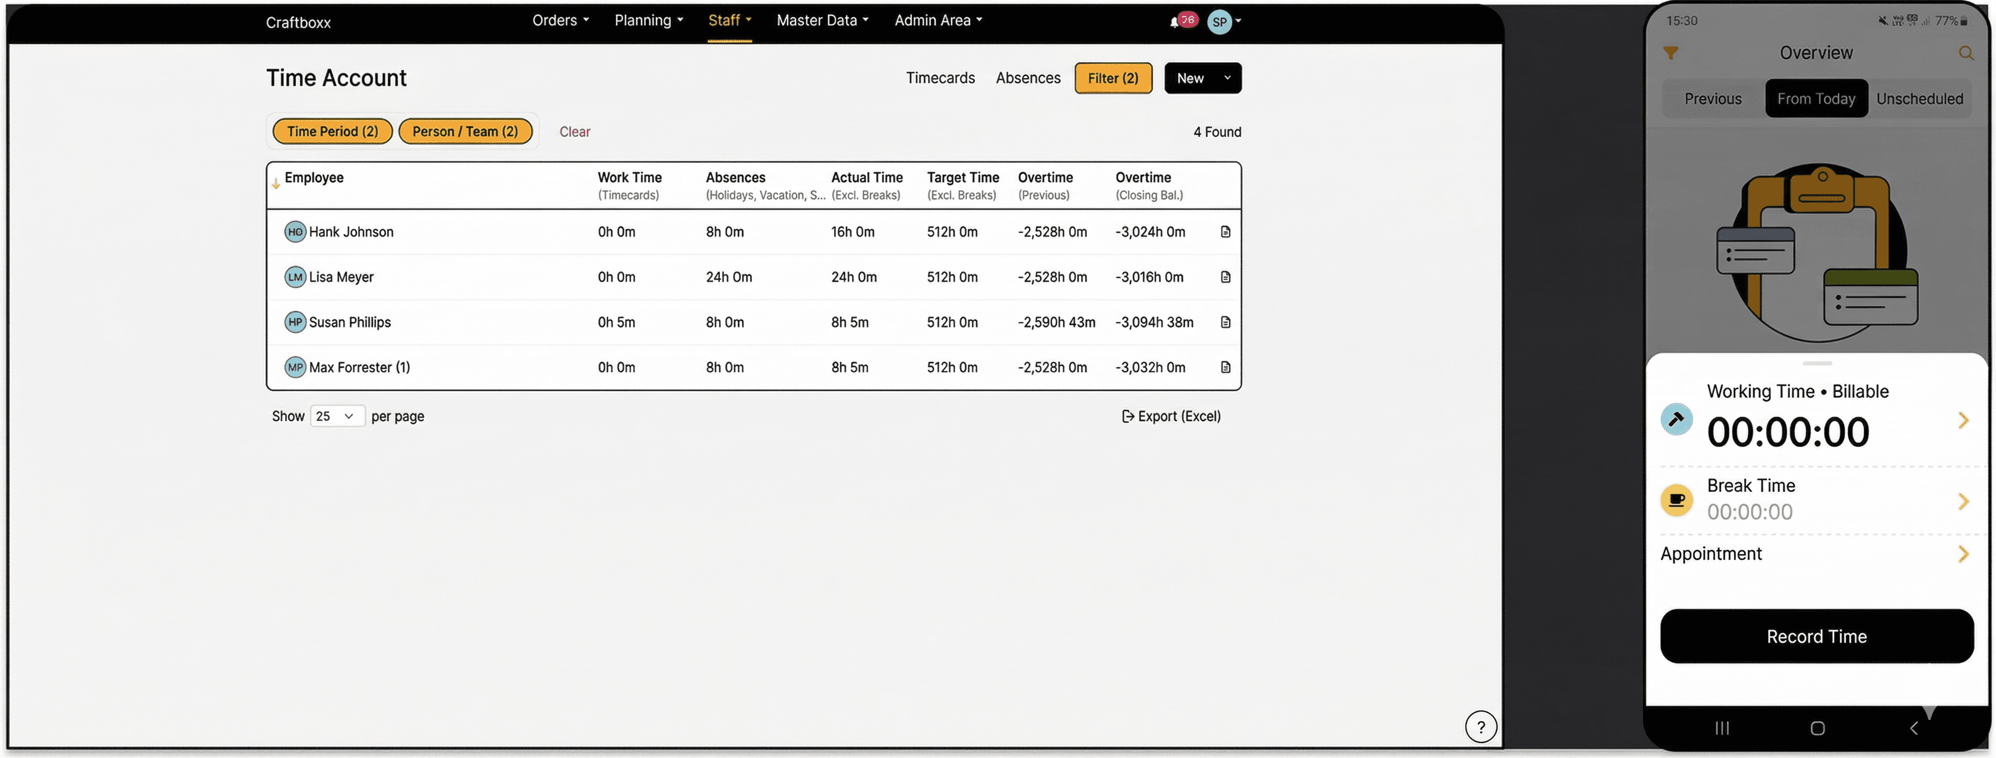
Task: Click the document icon in Hank Johnson's row
Action: pos(1225,232)
